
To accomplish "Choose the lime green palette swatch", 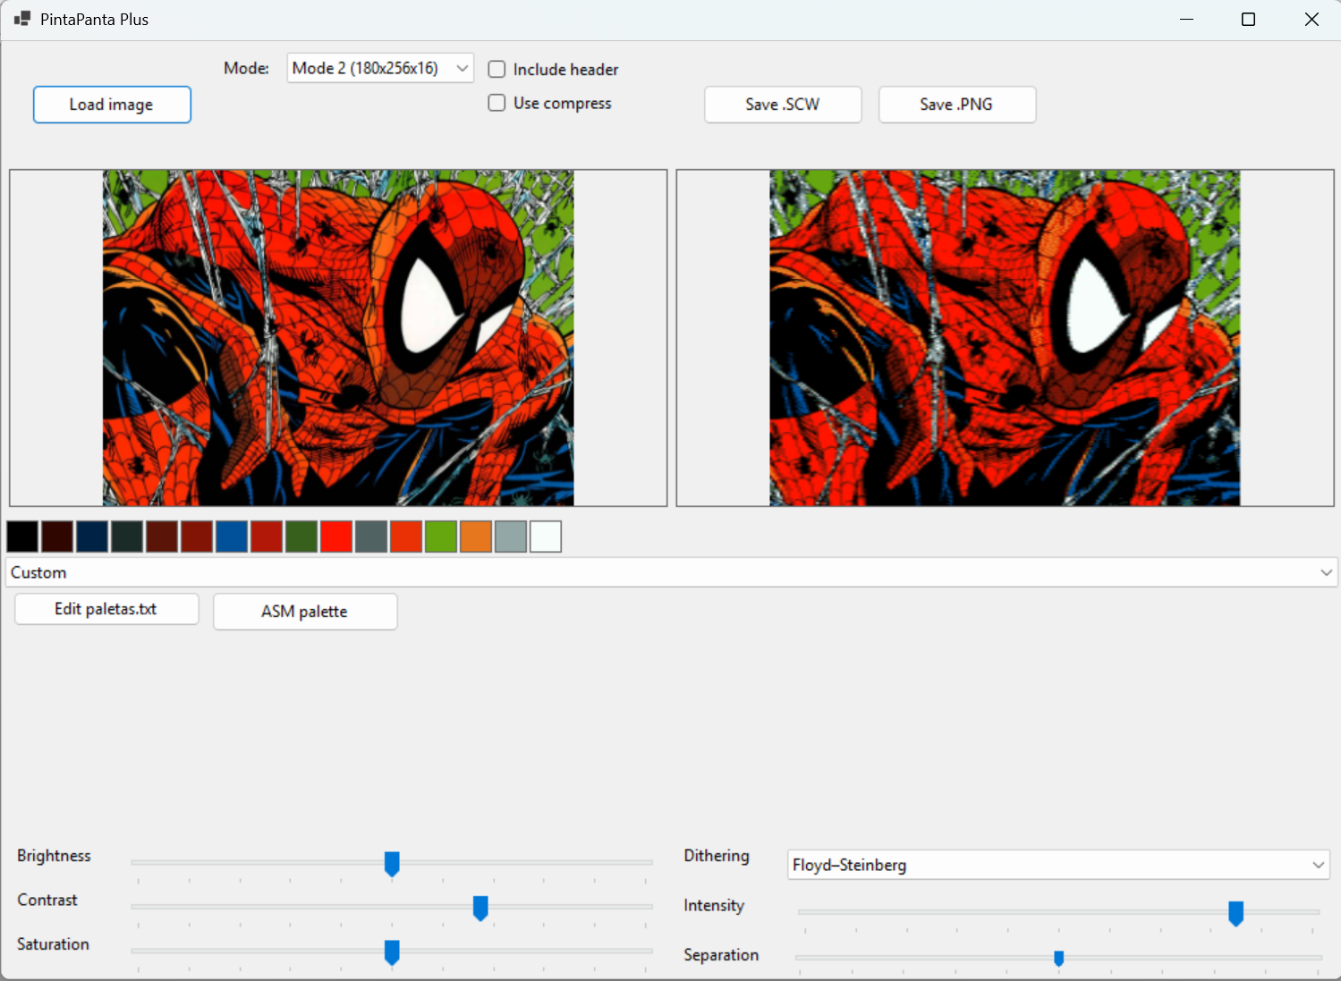I will [441, 537].
